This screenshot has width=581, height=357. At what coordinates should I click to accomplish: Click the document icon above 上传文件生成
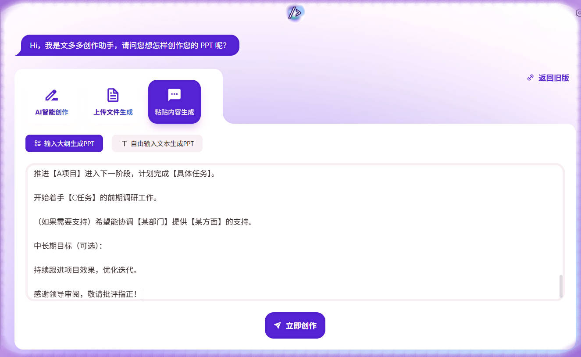[x=113, y=95]
